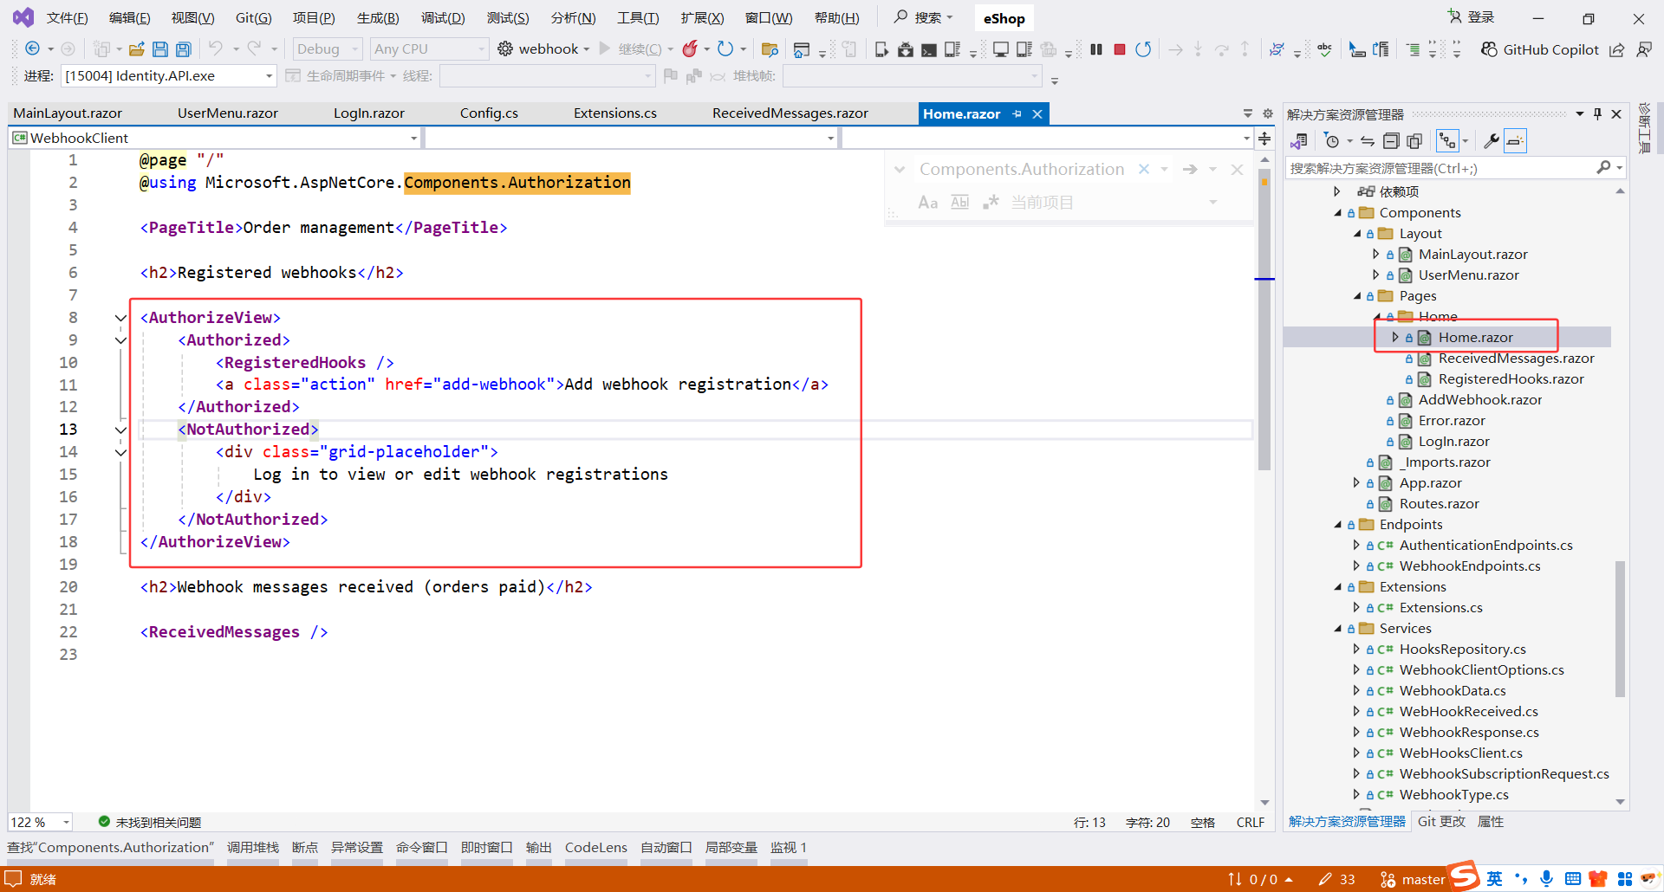The image size is (1664, 892).
Task: Toggle auto-hide pin on Solution Explorer panel
Action: [x=1597, y=113]
